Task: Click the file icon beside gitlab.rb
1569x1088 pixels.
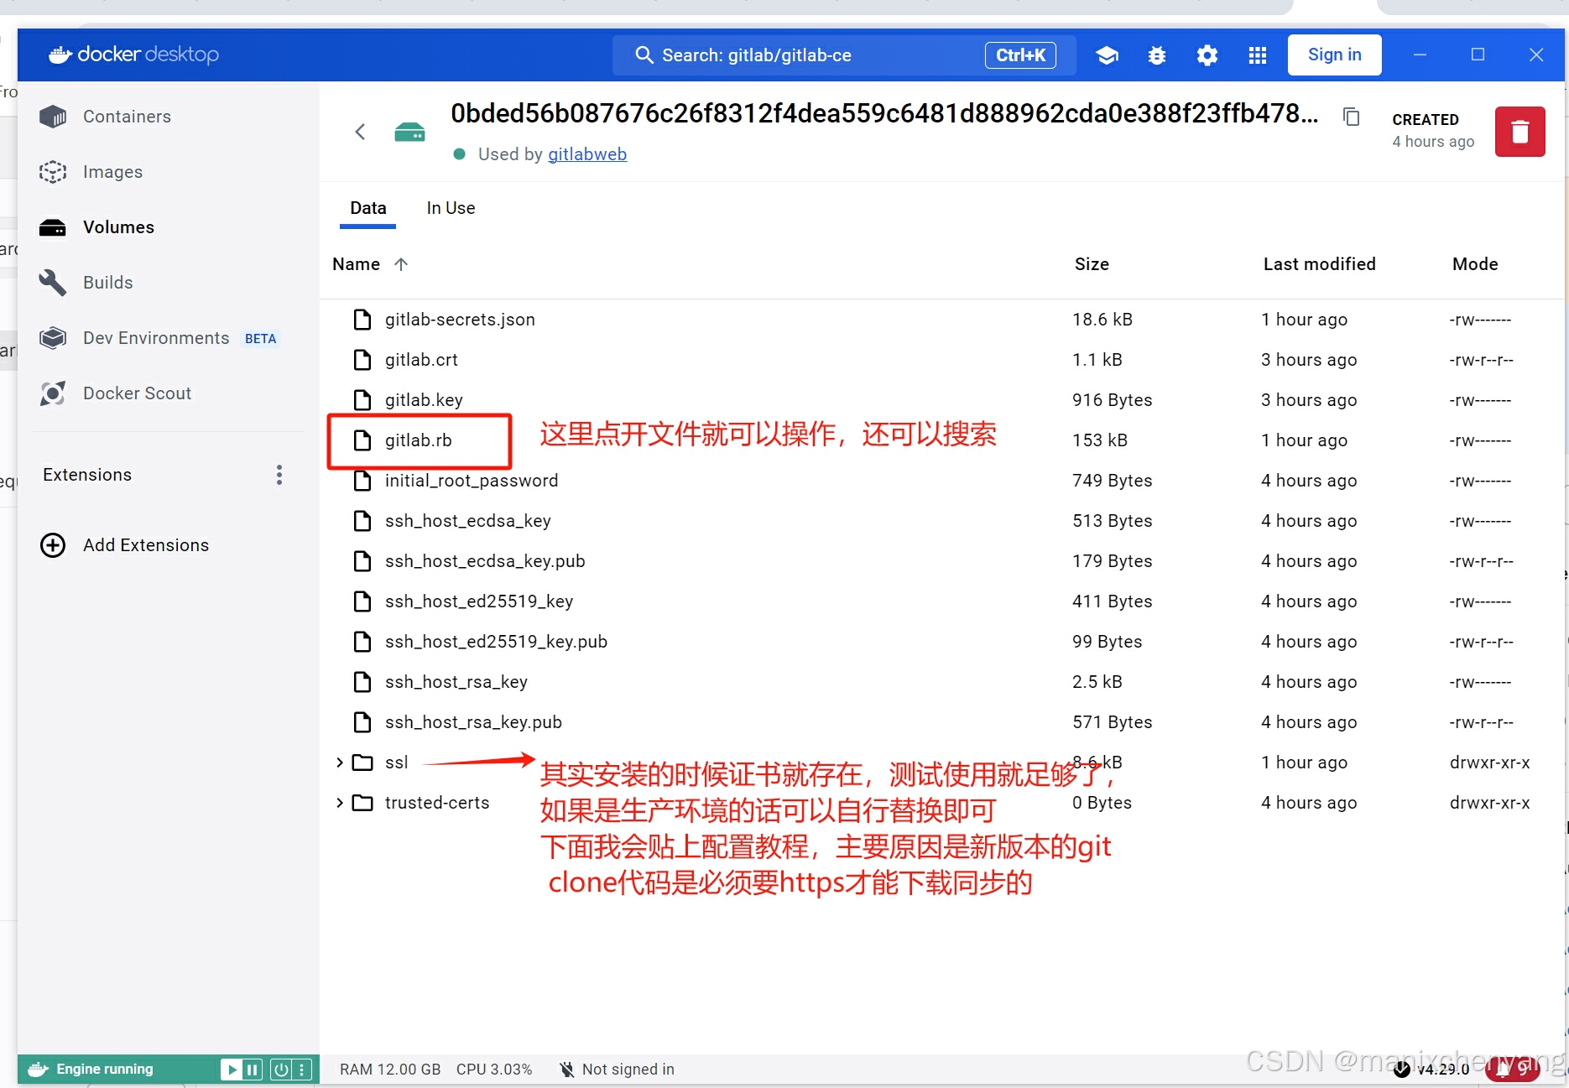Action: 362,440
